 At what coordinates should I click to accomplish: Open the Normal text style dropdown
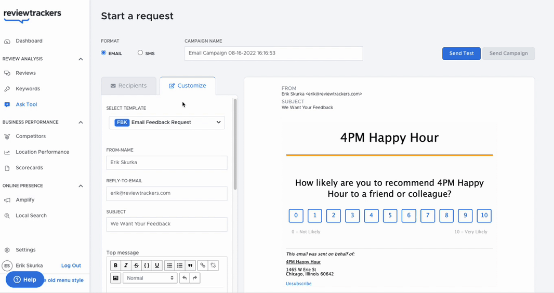pyautogui.click(x=150, y=278)
